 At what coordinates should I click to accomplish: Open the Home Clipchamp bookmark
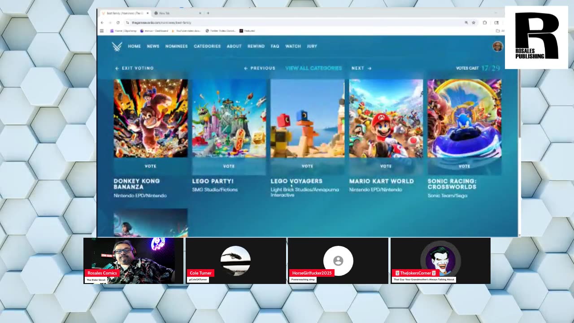[x=123, y=31]
